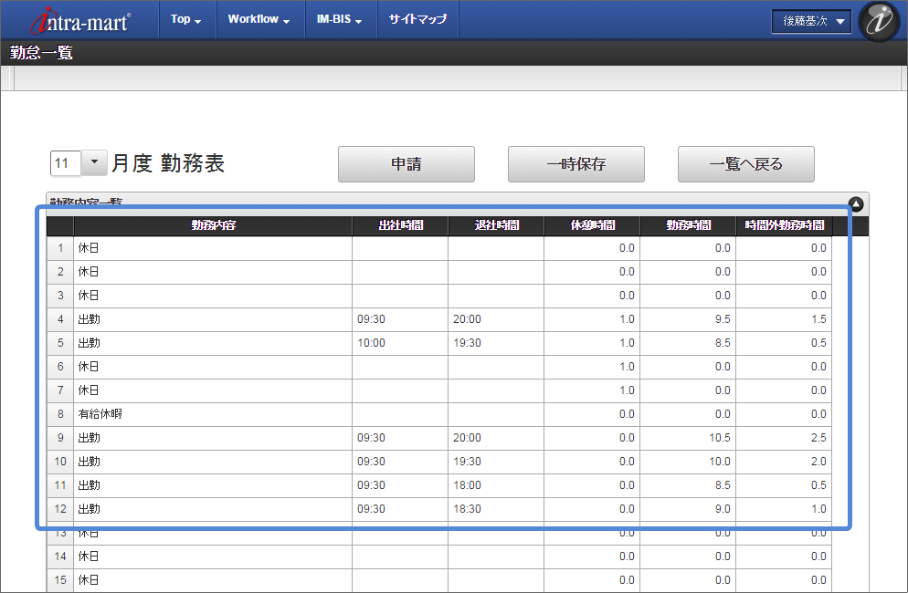The height and width of the screenshot is (593, 908).
Task: Go to サイトマップ
Action: point(417,19)
